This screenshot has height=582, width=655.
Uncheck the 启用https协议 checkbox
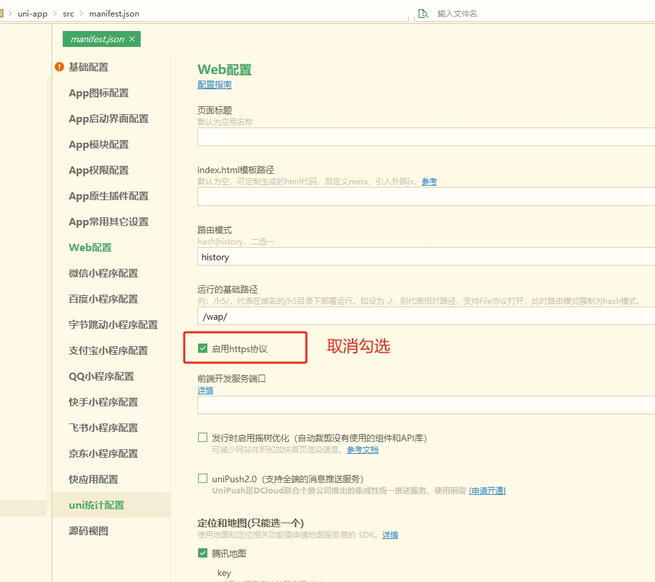coord(203,348)
